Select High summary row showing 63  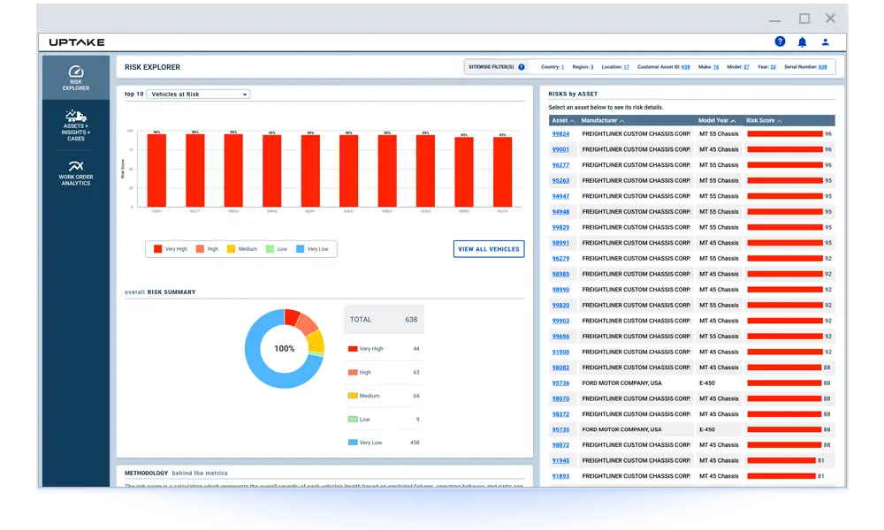(384, 372)
